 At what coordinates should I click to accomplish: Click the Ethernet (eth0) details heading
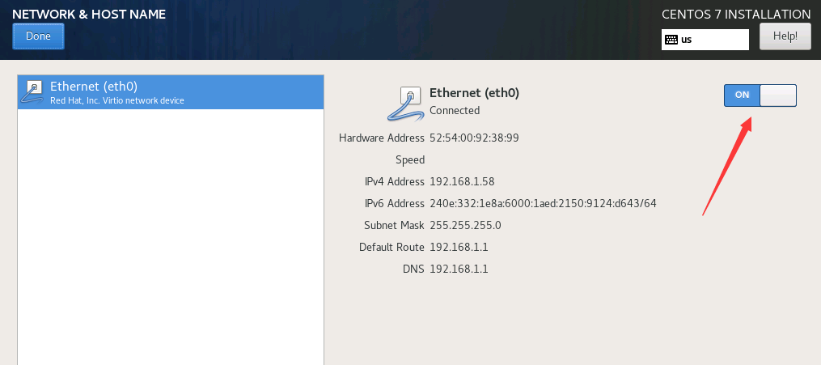pyautogui.click(x=474, y=93)
